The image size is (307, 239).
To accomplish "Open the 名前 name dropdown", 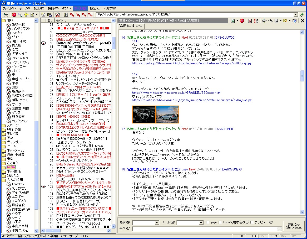I will pos(157,223).
